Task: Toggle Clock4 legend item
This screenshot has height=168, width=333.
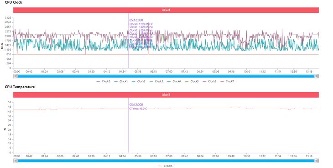Action: point(174,81)
